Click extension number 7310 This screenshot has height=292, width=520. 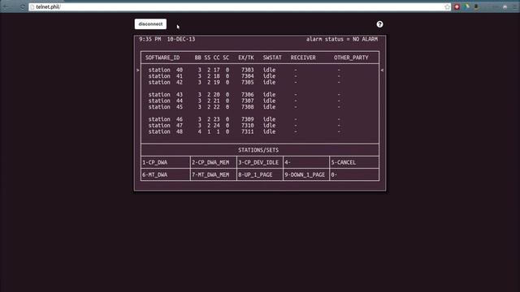[x=248, y=126]
